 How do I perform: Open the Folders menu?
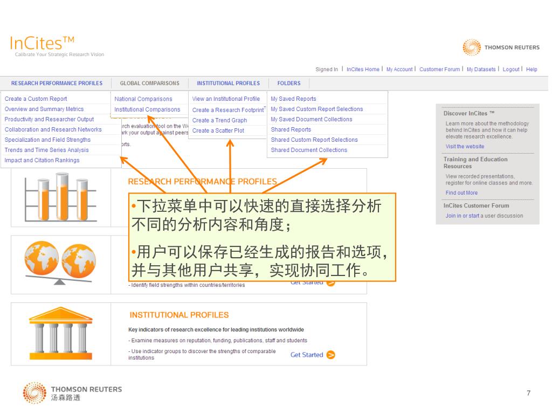tap(289, 84)
